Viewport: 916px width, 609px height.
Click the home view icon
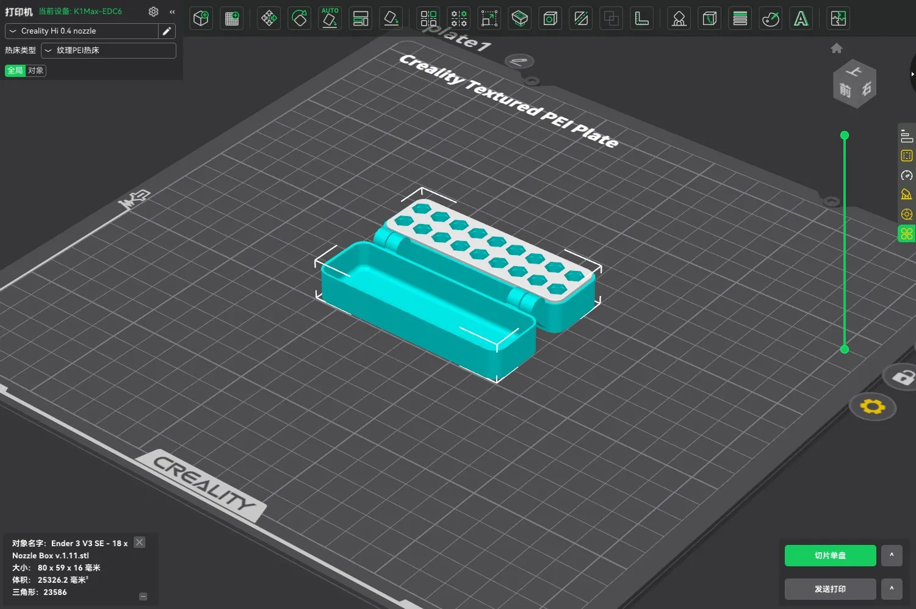(837, 48)
